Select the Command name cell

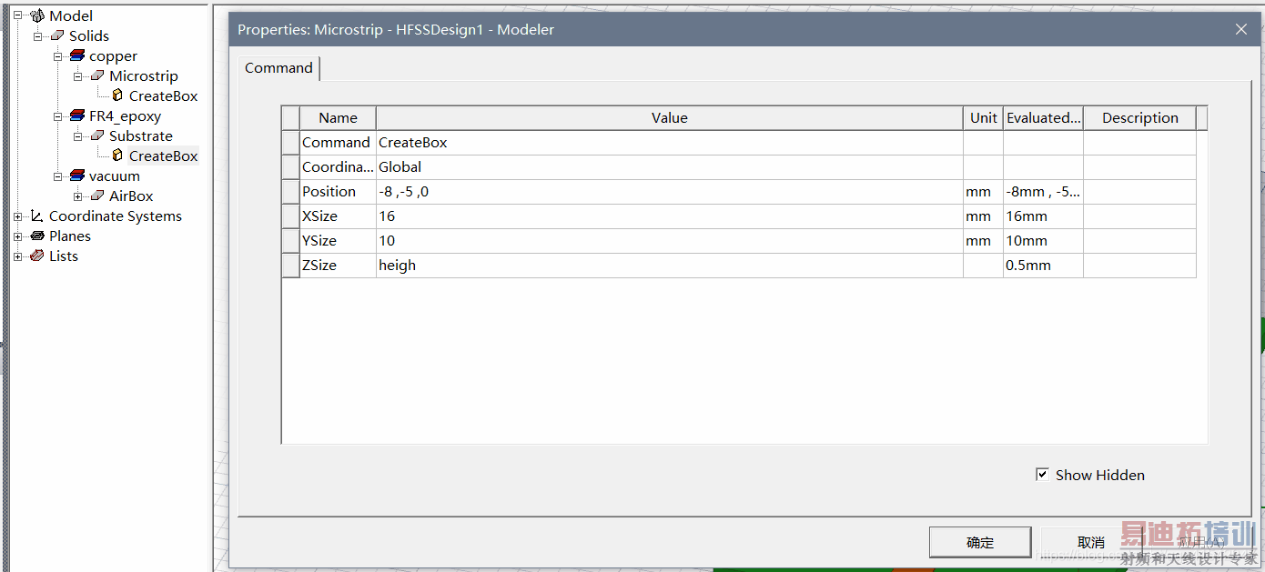(x=338, y=143)
